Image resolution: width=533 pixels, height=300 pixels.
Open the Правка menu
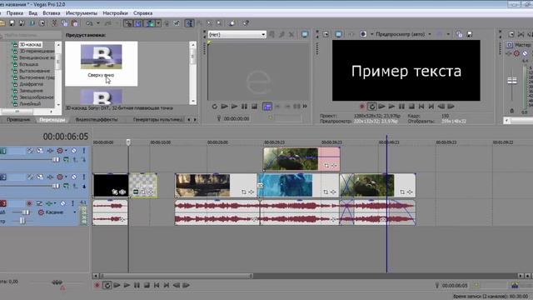tap(15, 13)
